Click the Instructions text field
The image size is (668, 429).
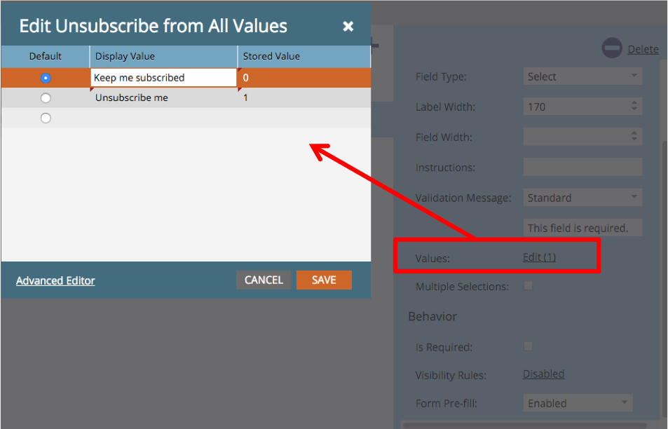point(582,167)
